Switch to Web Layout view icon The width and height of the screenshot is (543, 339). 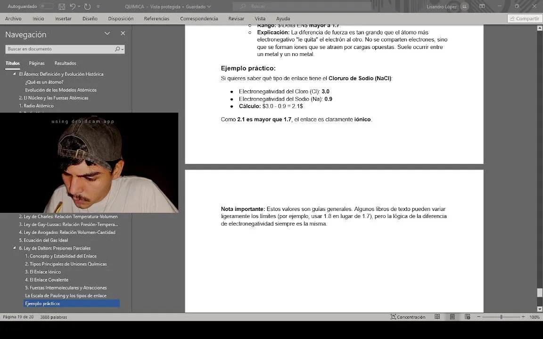click(x=467, y=317)
